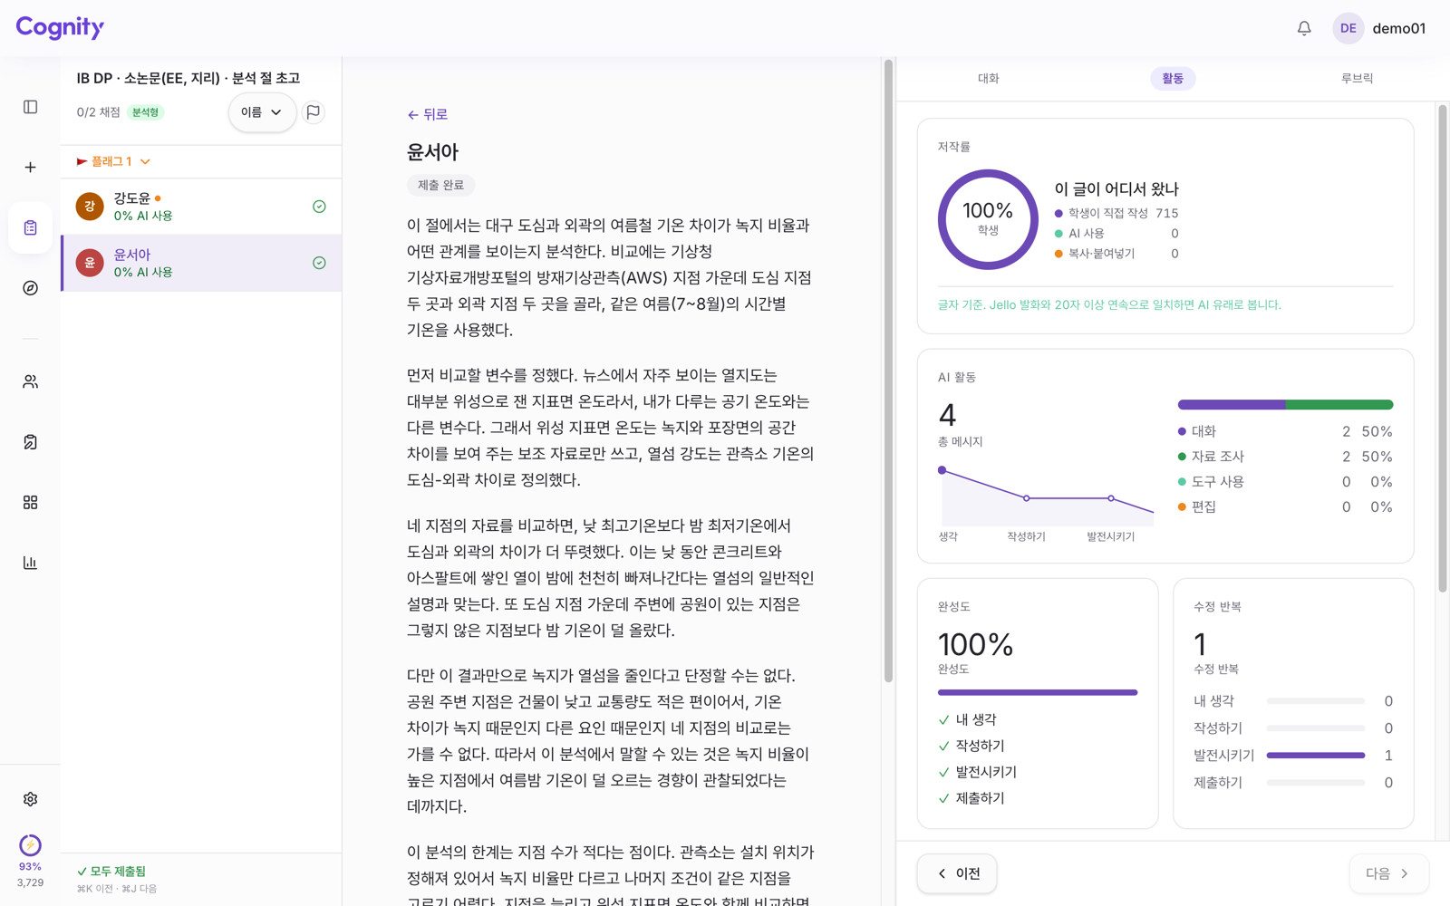Go back via the 뒤로 link
This screenshot has height=906, width=1450.
[x=428, y=114]
